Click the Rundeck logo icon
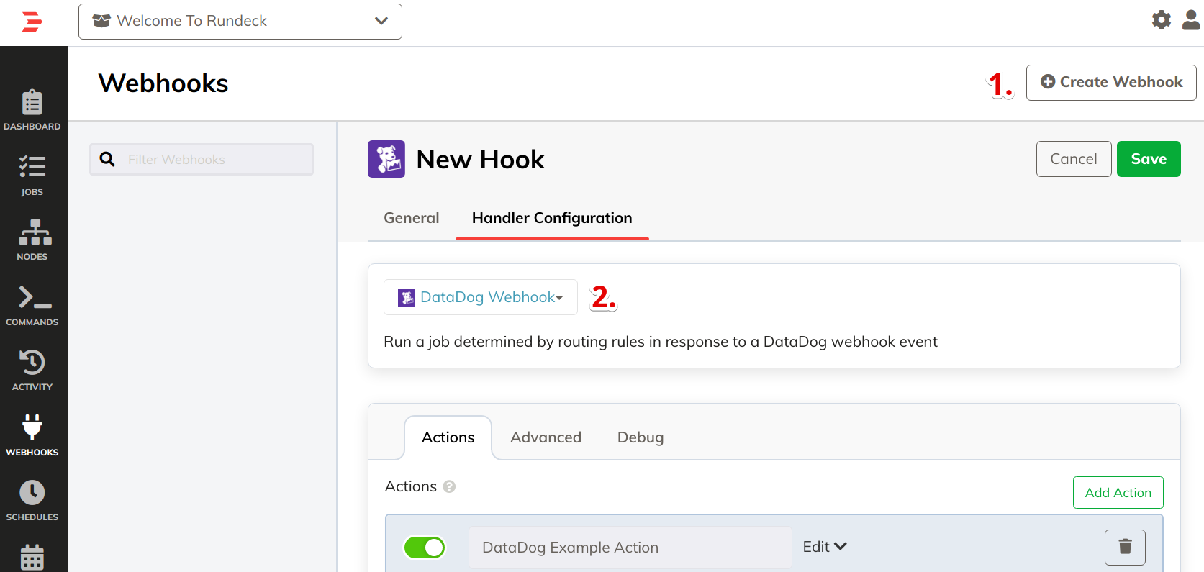Screen dimensions: 1204x572 point(32,22)
